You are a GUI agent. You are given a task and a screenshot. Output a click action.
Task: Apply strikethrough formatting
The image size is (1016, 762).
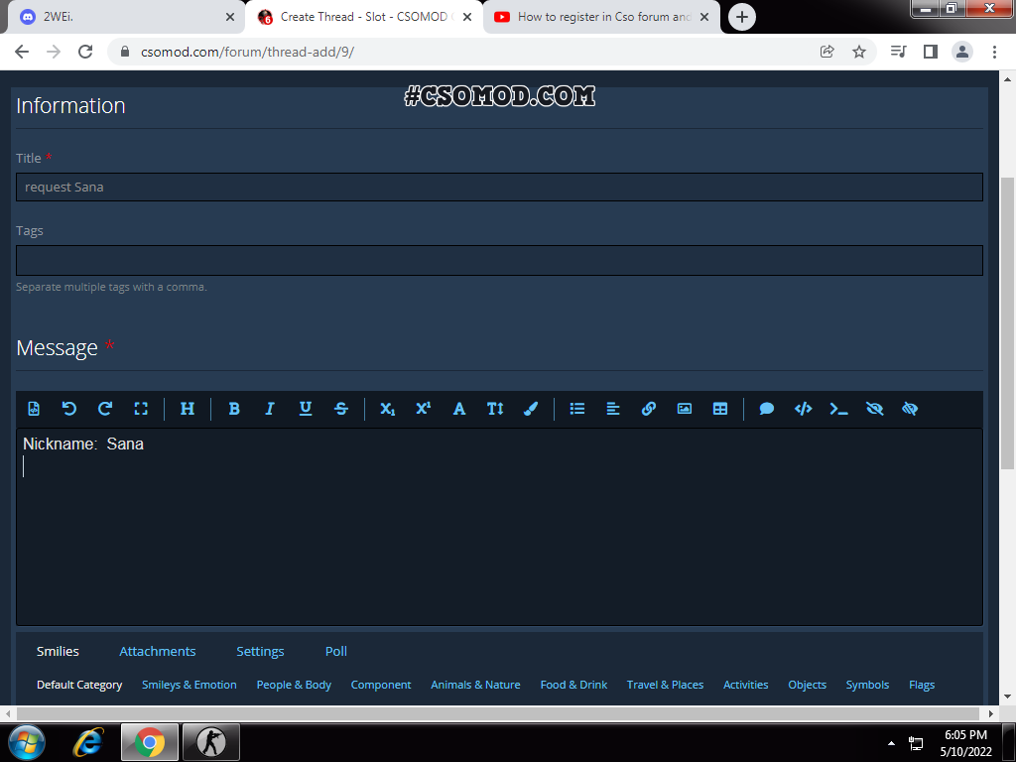click(x=341, y=409)
